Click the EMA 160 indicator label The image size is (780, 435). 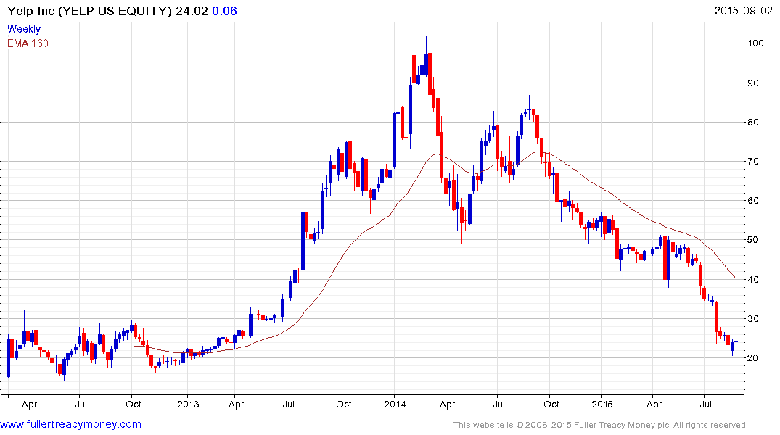point(28,43)
